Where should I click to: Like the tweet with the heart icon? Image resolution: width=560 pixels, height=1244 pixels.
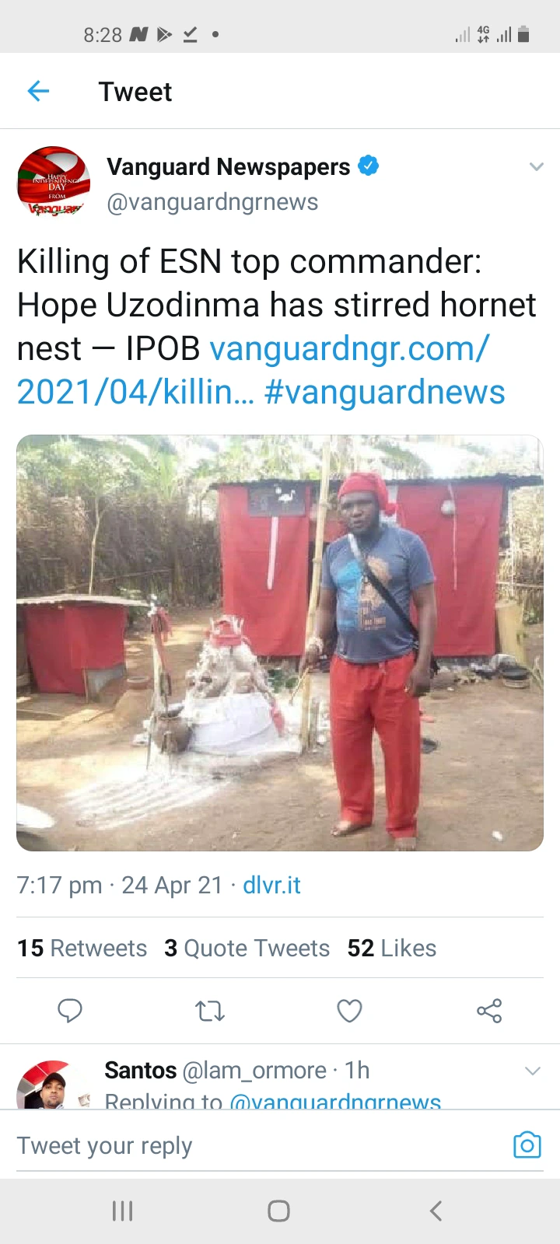[x=349, y=1011]
